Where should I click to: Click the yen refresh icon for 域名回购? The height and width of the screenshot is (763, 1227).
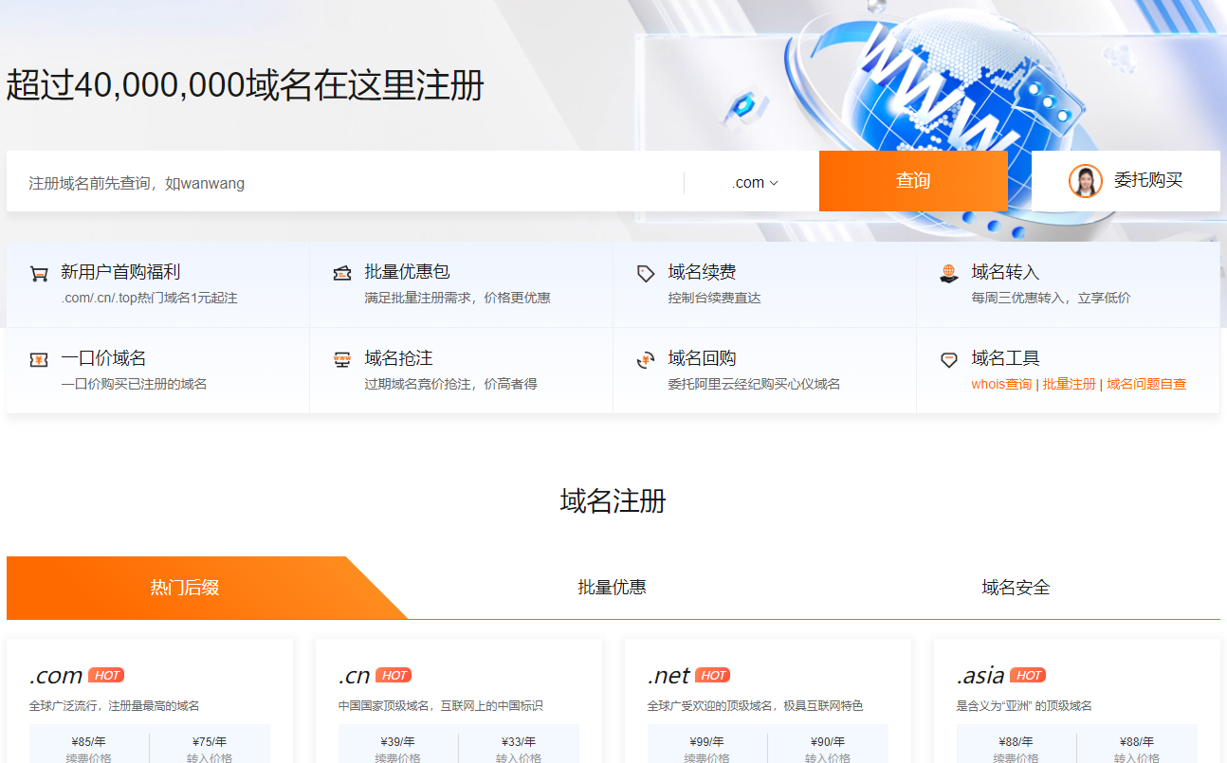point(646,360)
